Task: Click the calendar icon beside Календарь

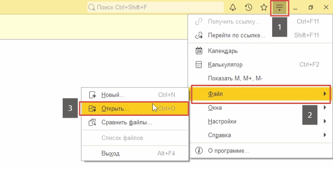Action: coord(199,51)
